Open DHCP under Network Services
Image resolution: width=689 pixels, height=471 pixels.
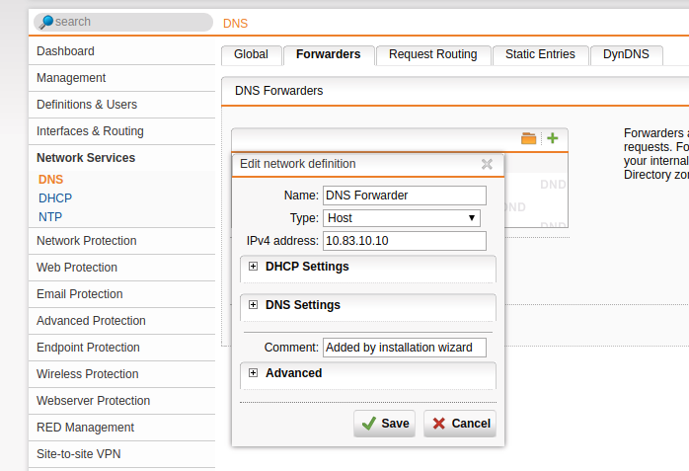tap(55, 198)
